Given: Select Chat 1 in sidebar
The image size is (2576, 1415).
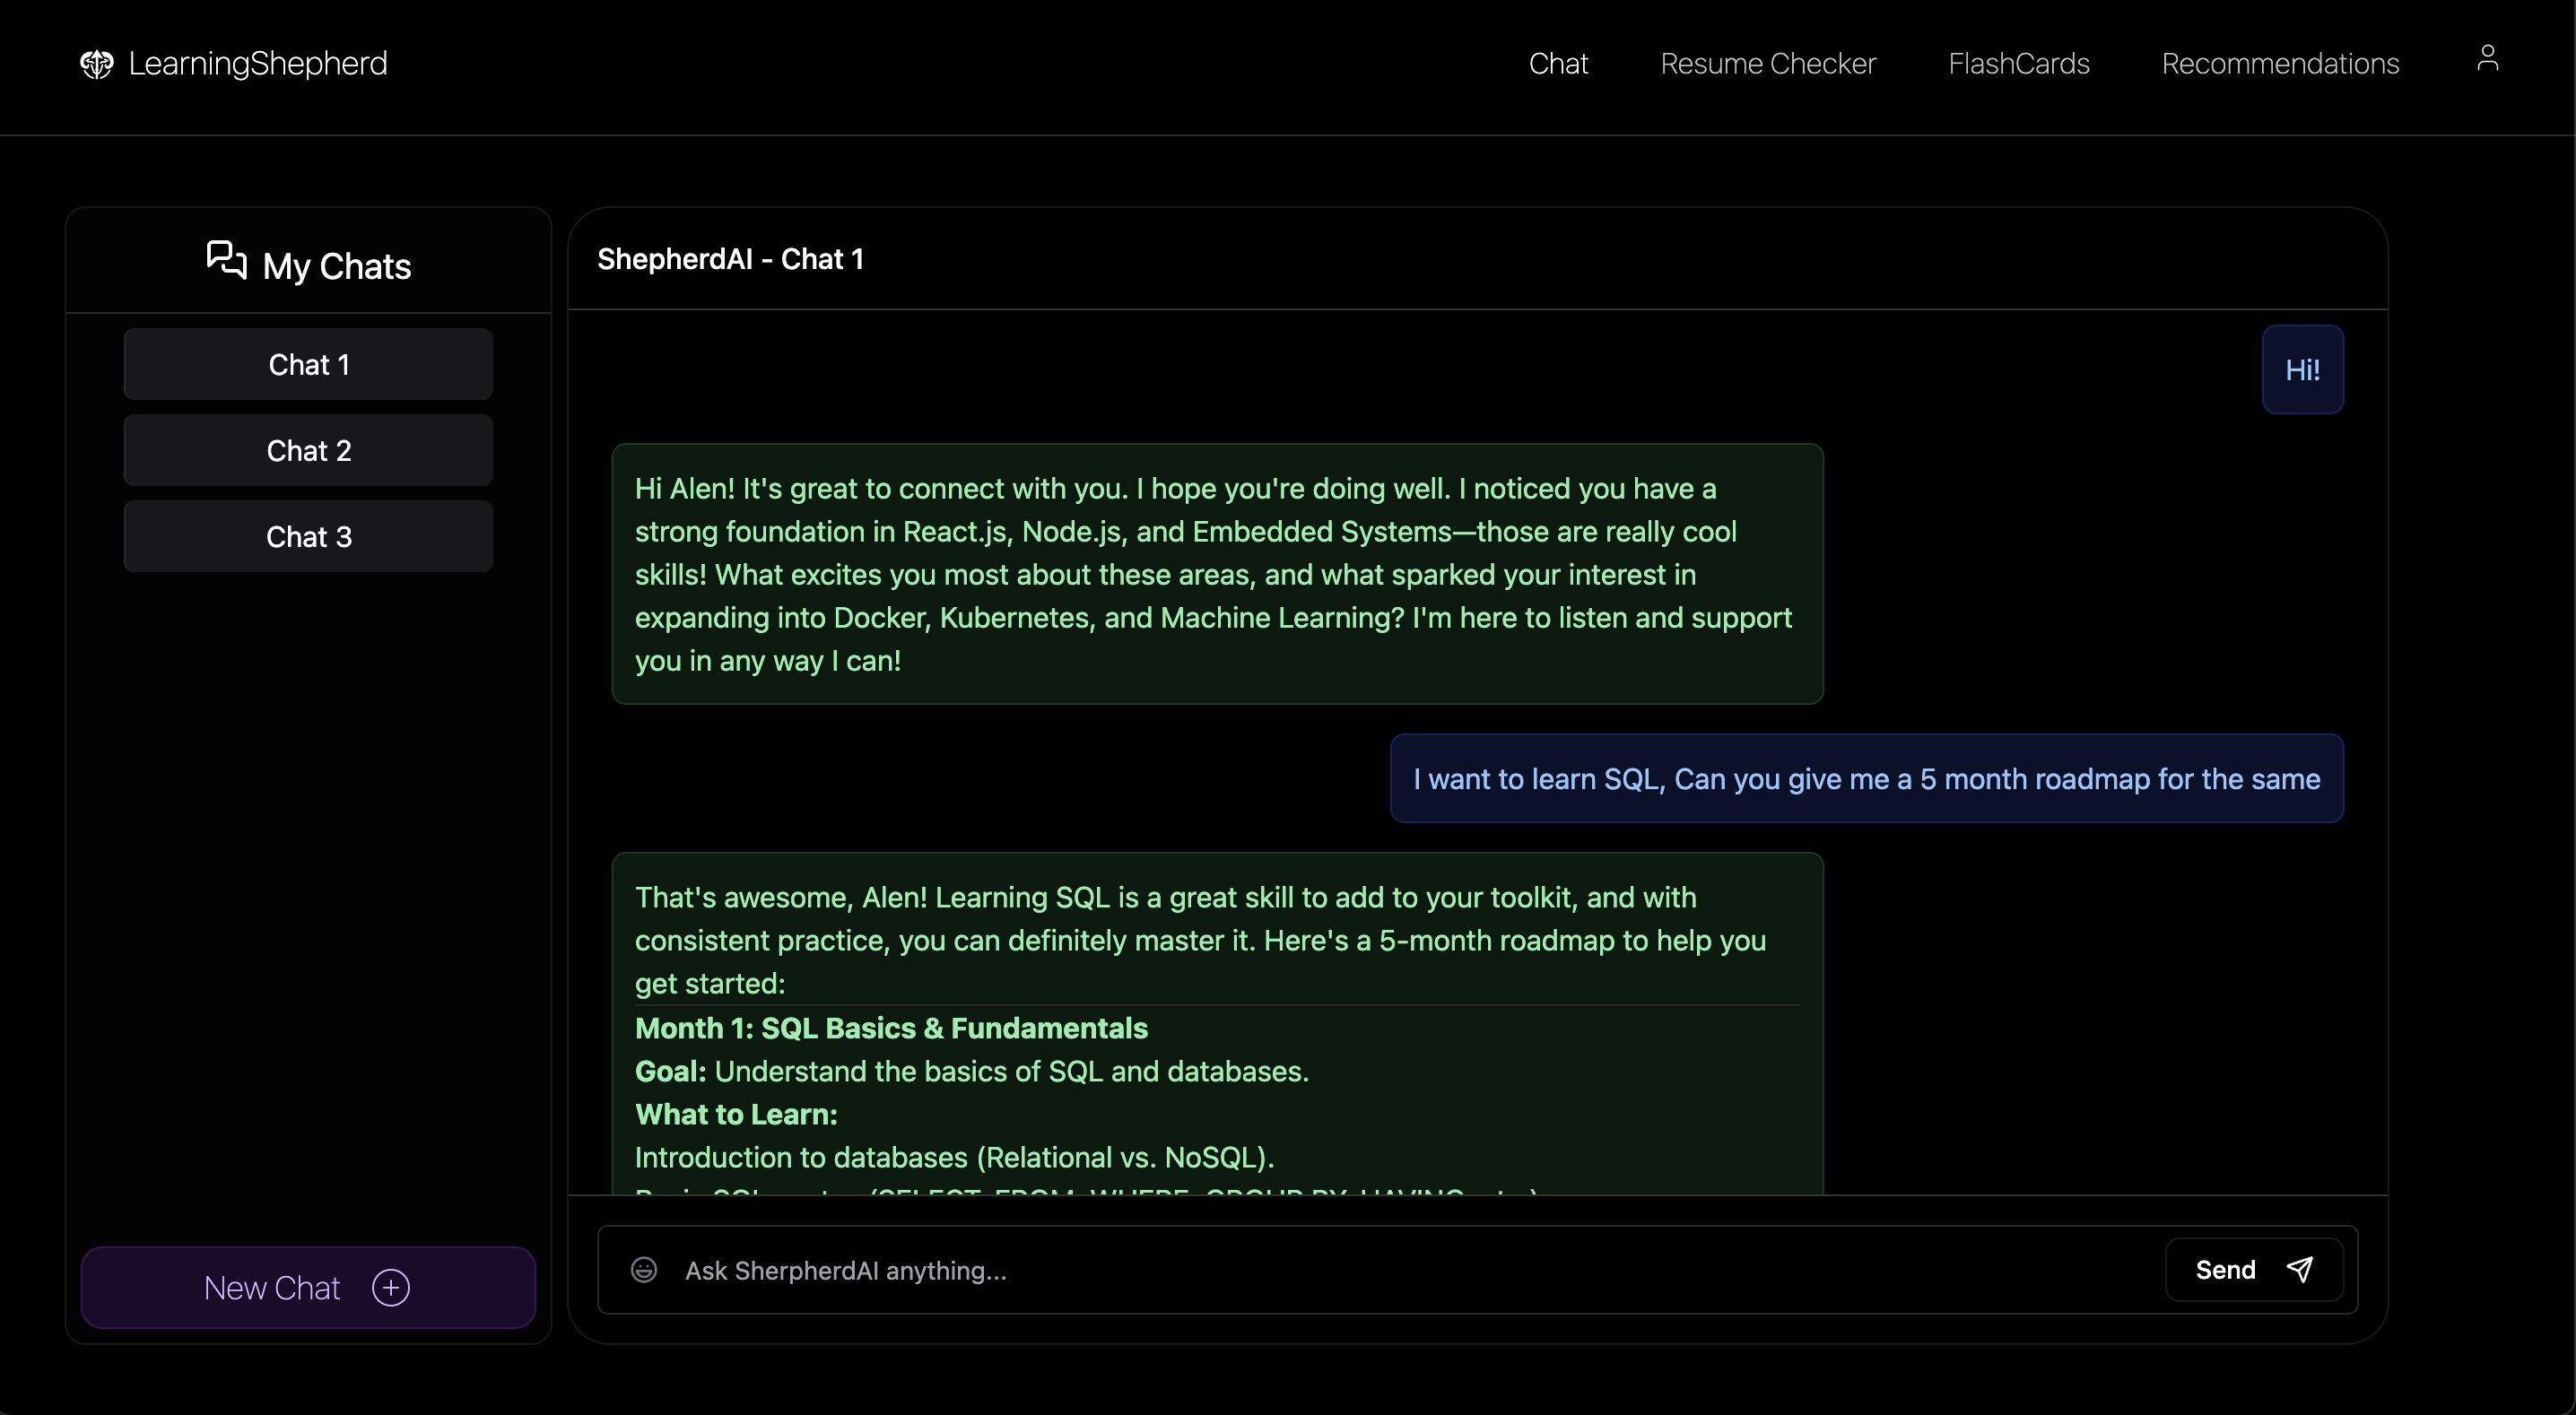Looking at the screenshot, I should point(308,365).
